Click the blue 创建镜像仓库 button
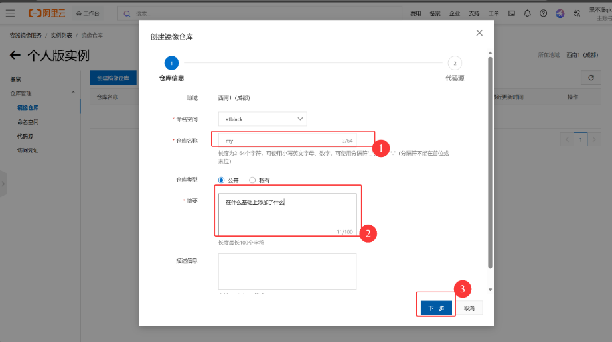Image resolution: width=612 pixels, height=342 pixels. pos(113,78)
